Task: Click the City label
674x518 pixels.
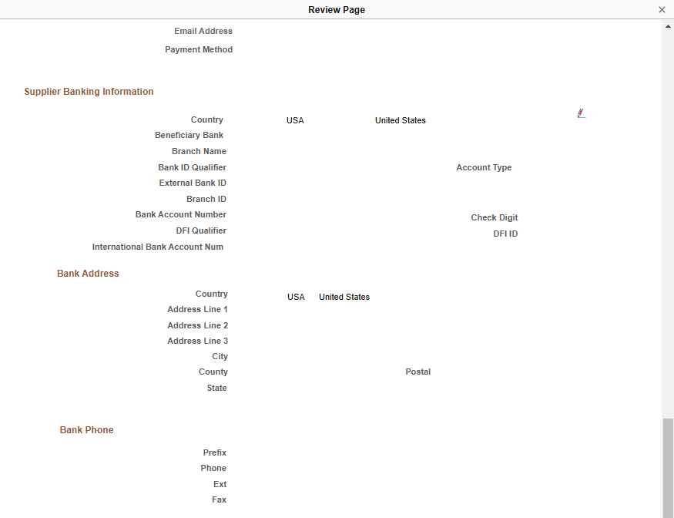Action: click(x=220, y=356)
